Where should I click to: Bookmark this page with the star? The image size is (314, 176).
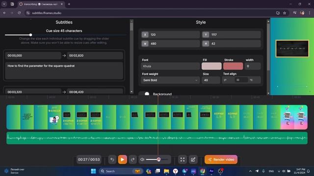tap(285, 13)
